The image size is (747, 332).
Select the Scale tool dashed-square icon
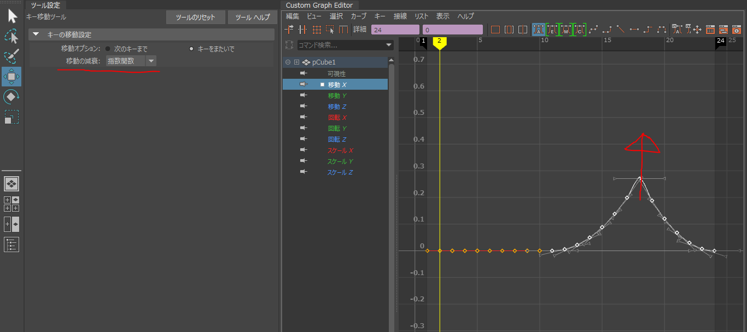coord(11,117)
